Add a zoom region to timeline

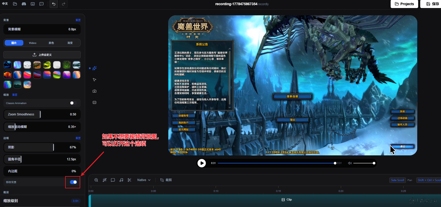pos(96,180)
